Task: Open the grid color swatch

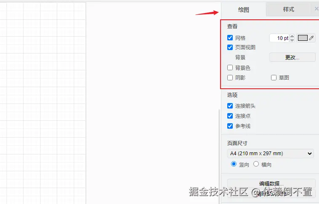Action: [x=303, y=38]
